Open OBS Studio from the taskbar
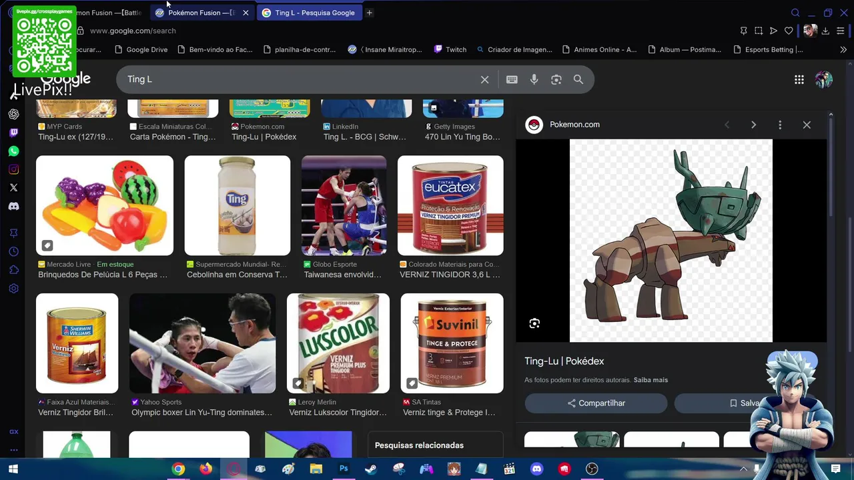Screen dimensions: 854x480 (x=592, y=469)
